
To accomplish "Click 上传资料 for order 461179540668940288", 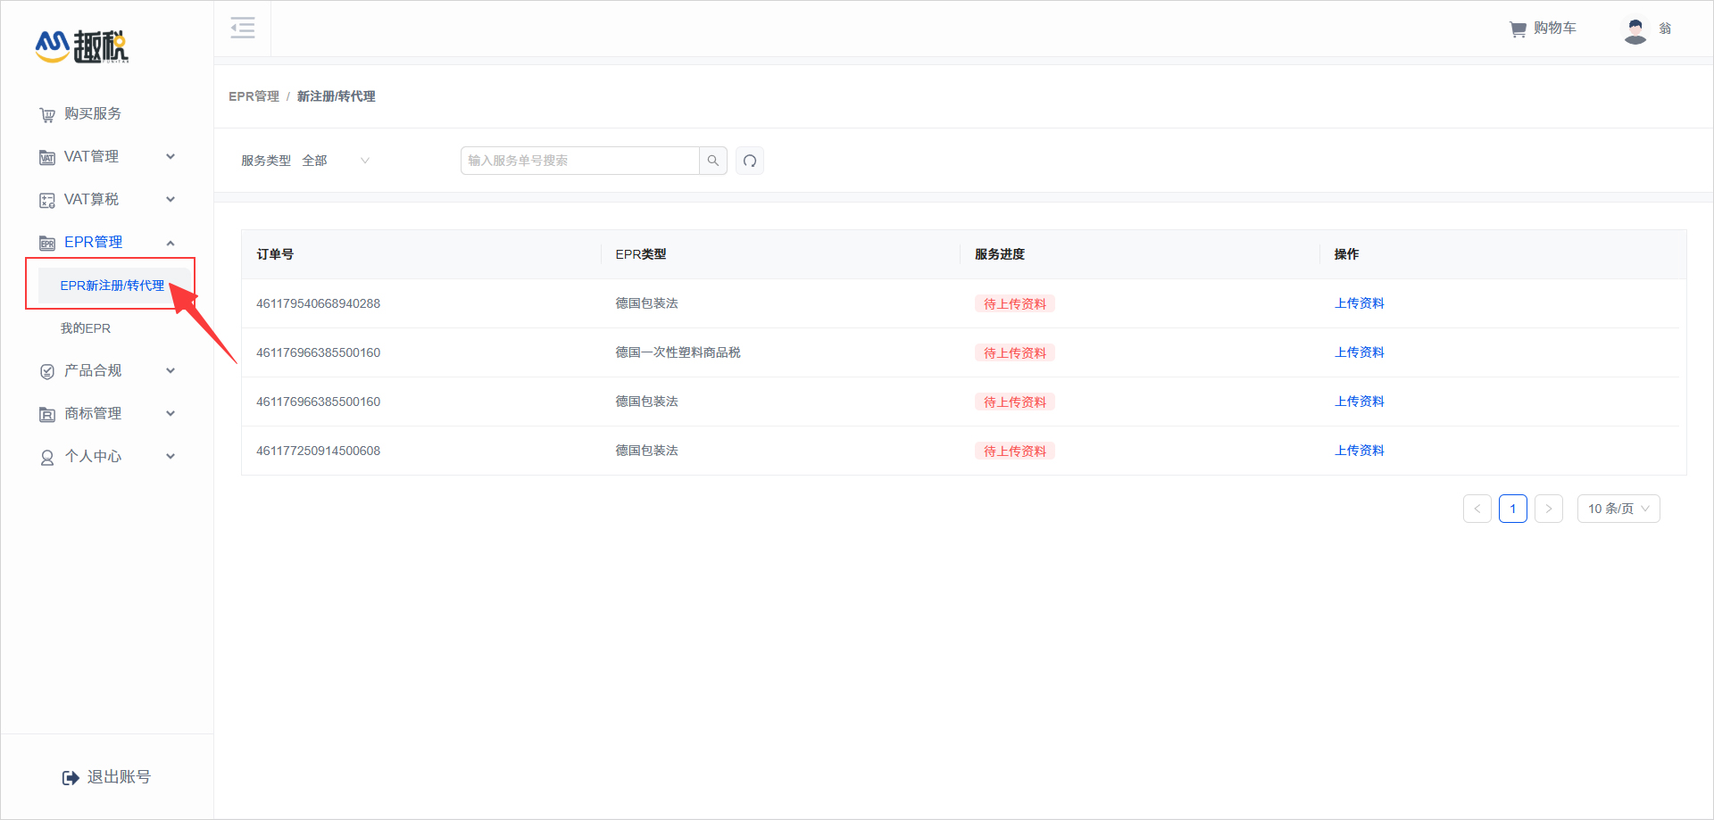I will pos(1359,303).
